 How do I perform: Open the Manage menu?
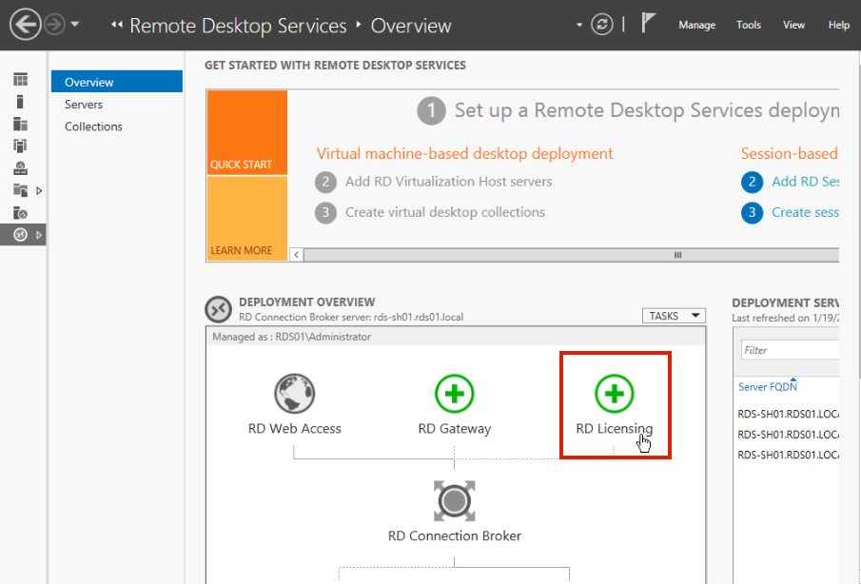(696, 26)
